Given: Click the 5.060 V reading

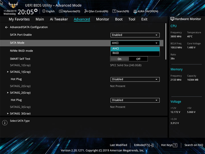Looking at the screenshot, I should pos(191,112).
